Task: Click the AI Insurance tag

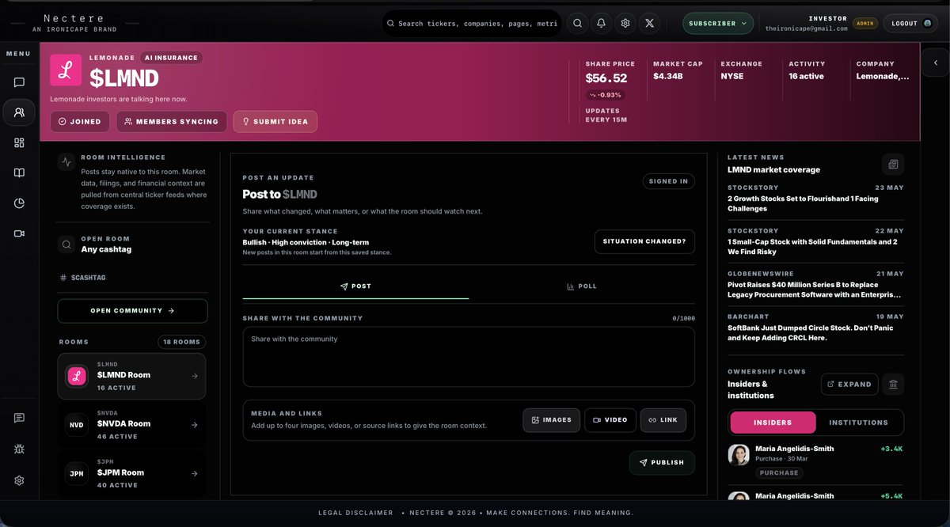Action: 171,58
